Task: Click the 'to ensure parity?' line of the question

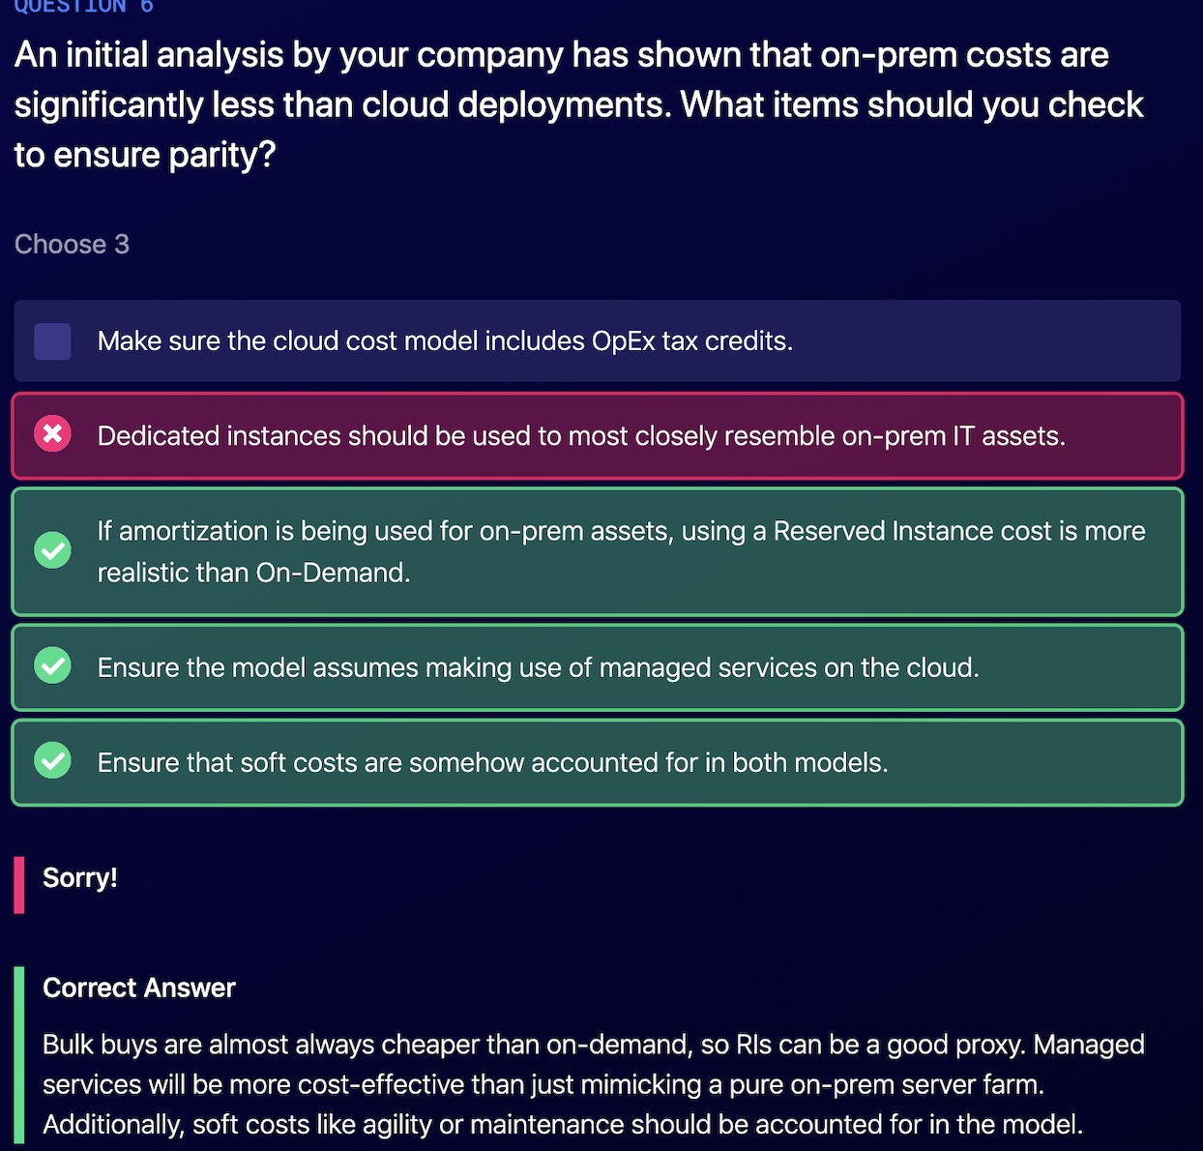Action: coord(145,155)
